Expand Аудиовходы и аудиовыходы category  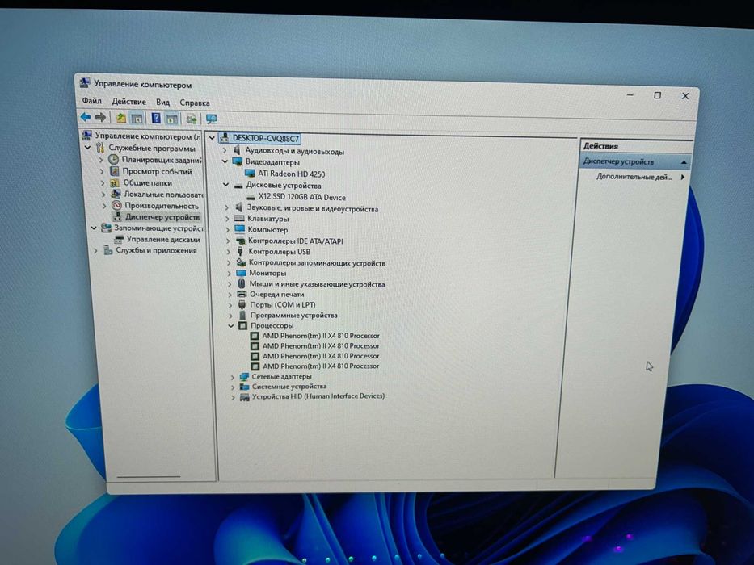click(225, 150)
